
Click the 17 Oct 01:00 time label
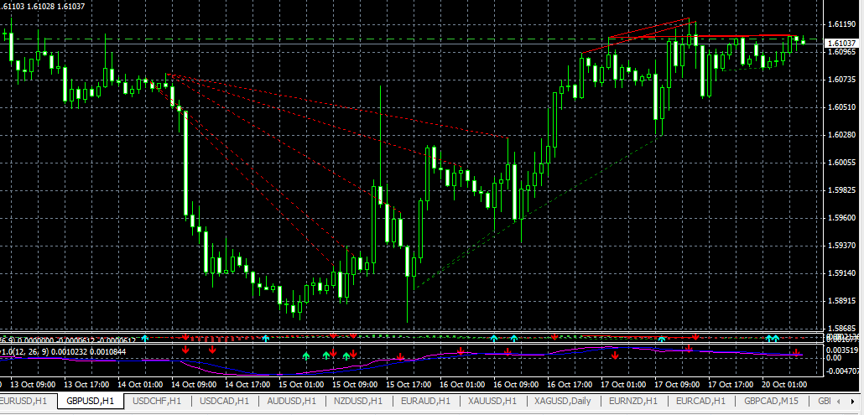623,384
